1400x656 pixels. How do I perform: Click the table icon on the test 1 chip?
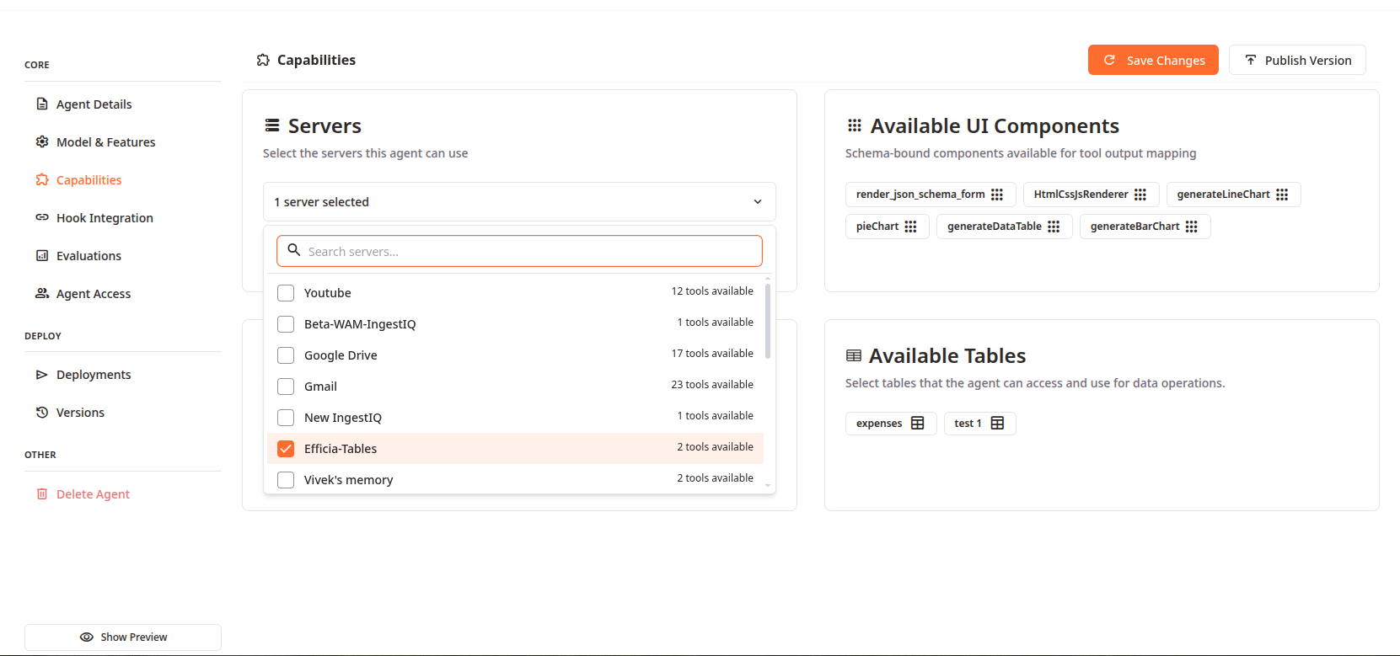[997, 424]
